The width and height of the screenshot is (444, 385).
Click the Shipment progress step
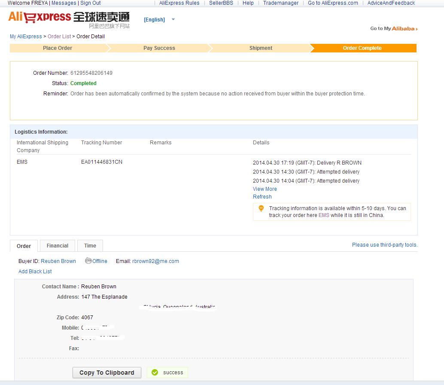point(261,48)
